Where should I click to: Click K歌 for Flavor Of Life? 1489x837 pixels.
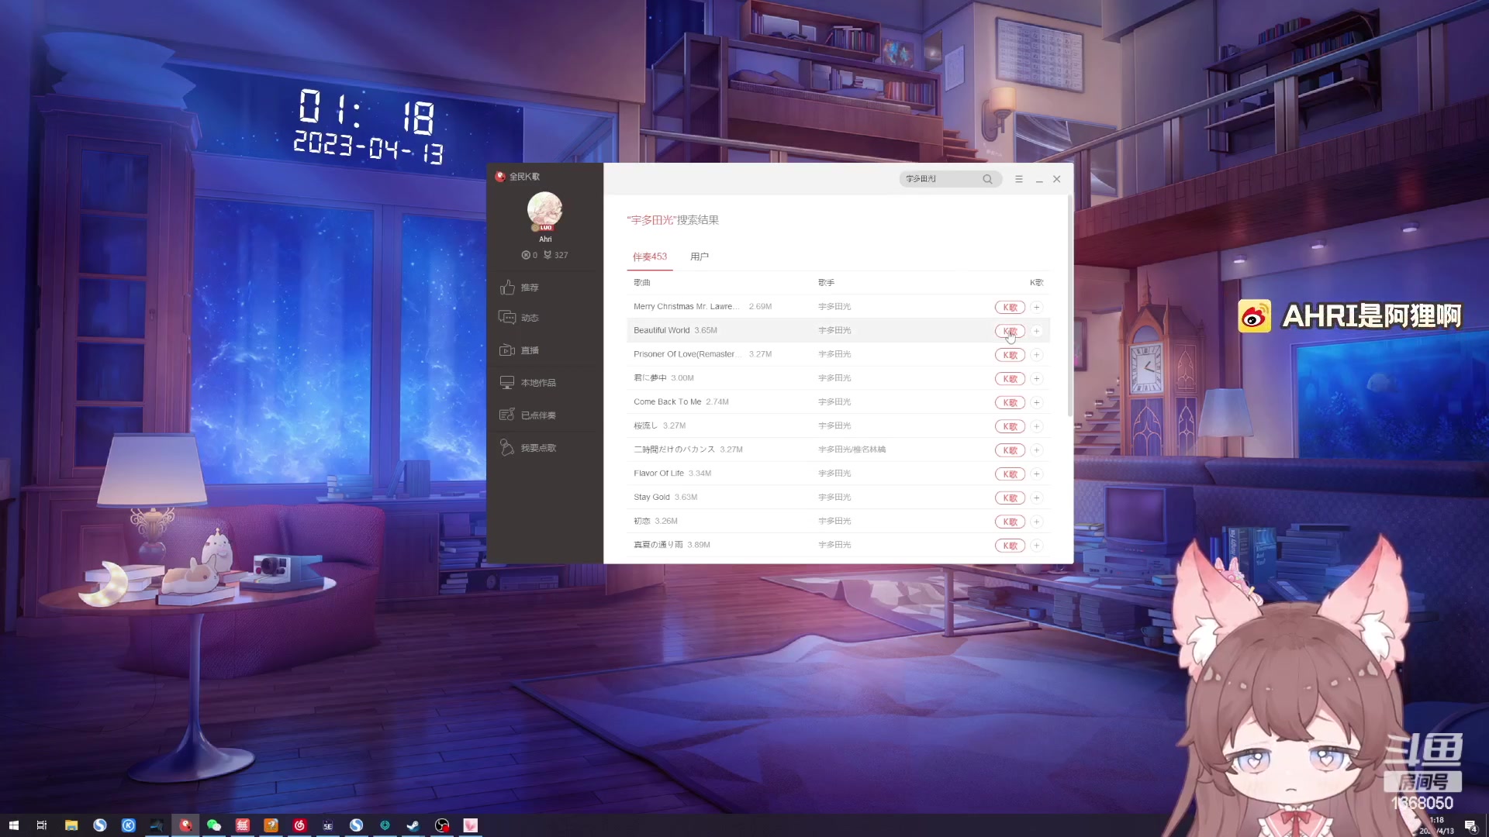[1010, 474]
